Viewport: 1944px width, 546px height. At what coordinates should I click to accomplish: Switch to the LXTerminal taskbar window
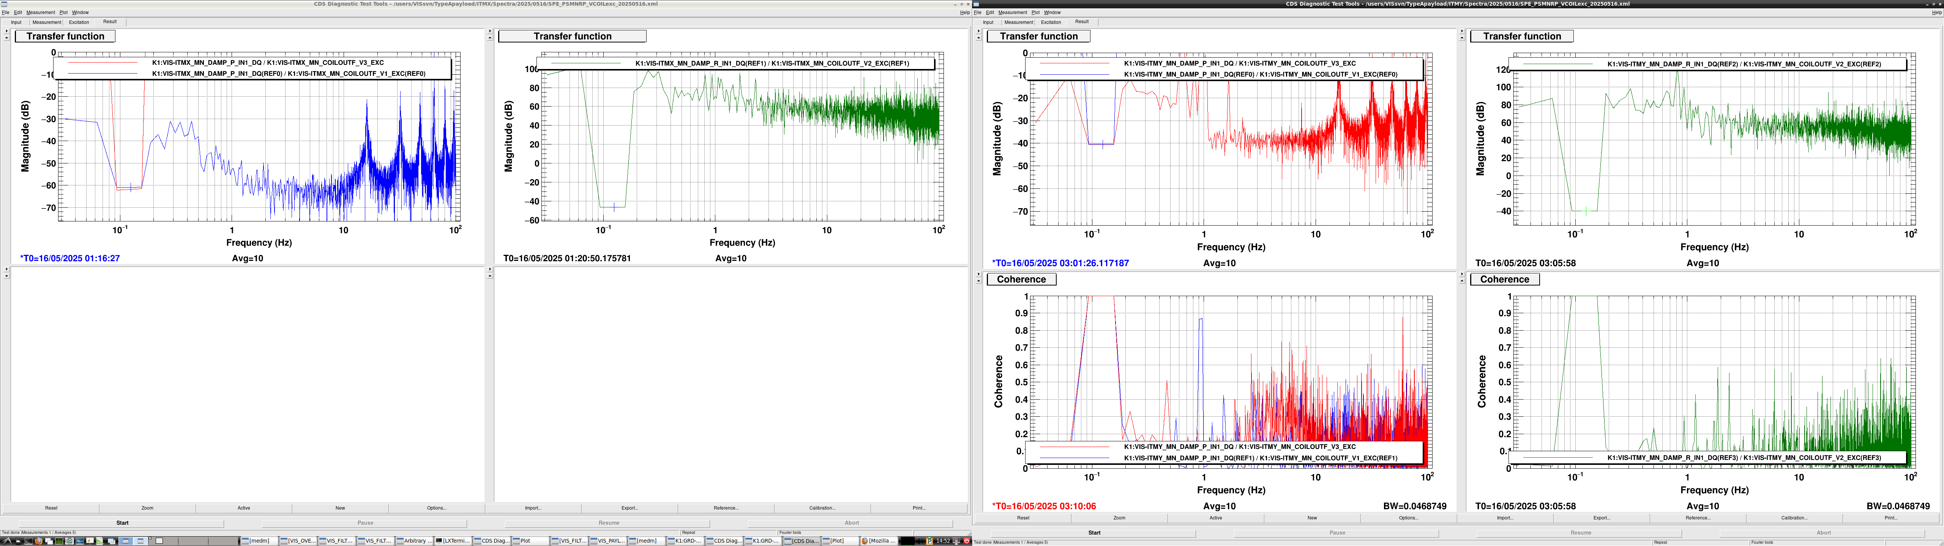coord(453,541)
